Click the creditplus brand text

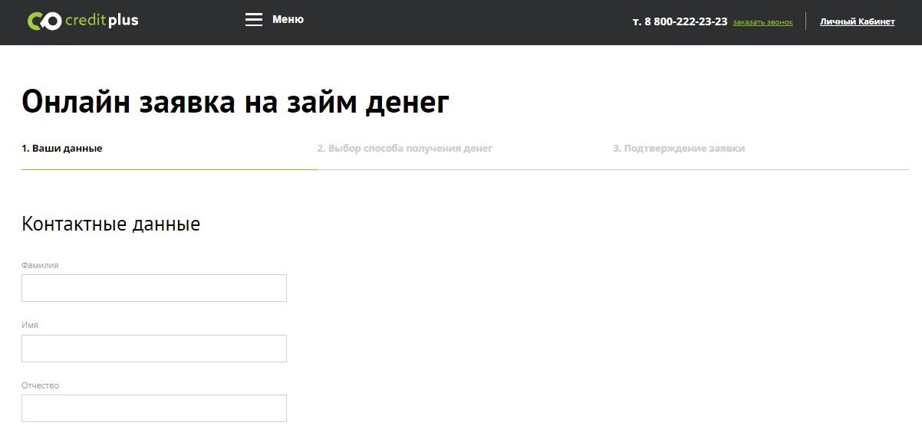coord(102,21)
